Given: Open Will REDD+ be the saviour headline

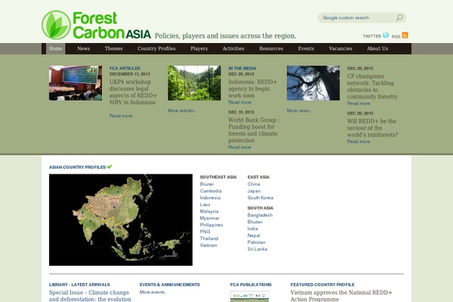Looking at the screenshot, I should (373, 128).
